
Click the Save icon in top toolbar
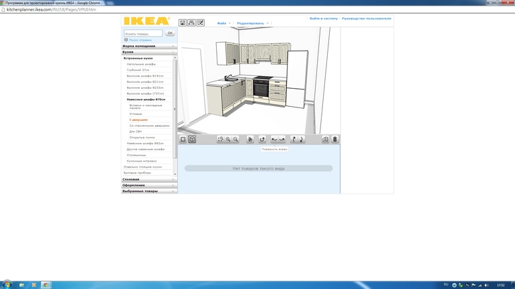click(183, 23)
